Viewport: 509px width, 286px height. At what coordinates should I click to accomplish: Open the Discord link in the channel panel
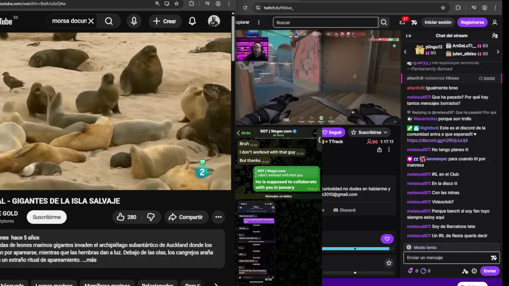344,210
